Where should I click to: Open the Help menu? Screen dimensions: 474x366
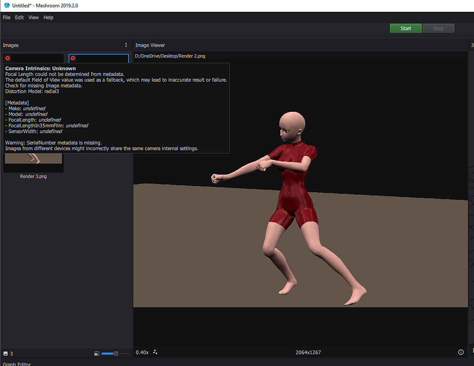[48, 17]
